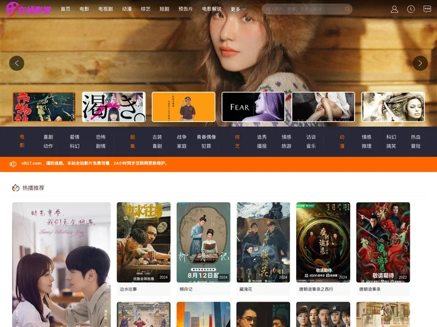Open the 电视剧 nav item
Image resolution: width=437 pixels, height=327 pixels.
pyautogui.click(x=106, y=9)
